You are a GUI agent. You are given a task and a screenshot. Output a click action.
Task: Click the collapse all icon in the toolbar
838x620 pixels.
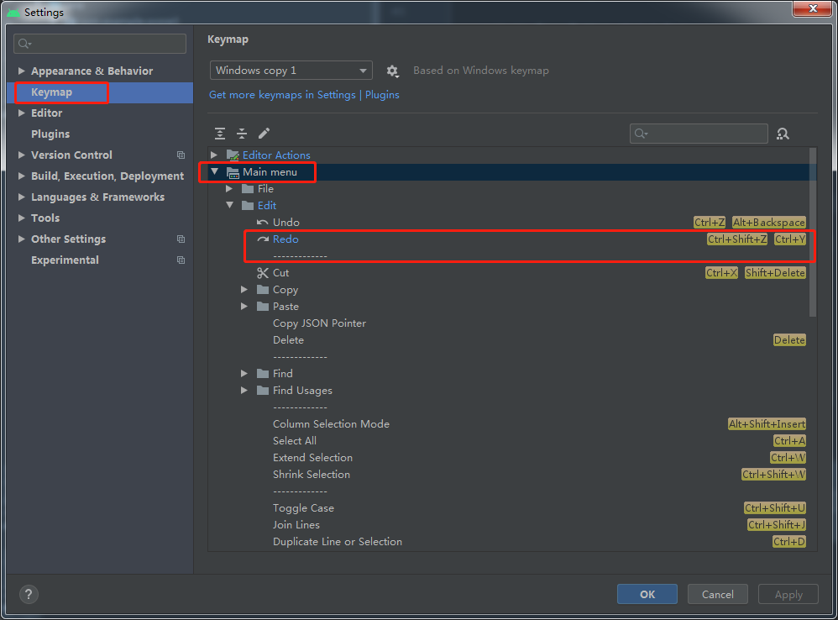(242, 134)
